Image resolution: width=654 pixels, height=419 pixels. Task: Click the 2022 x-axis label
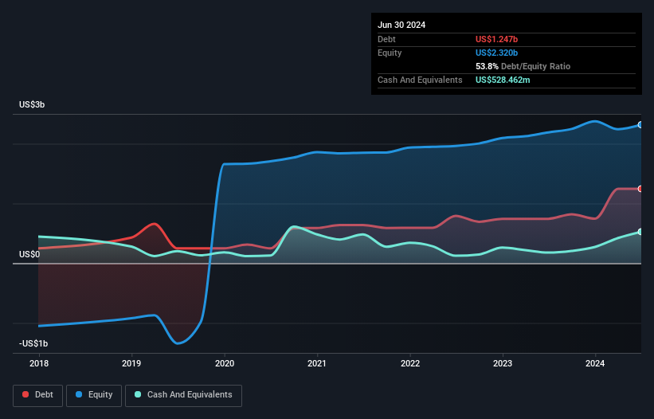click(x=410, y=363)
